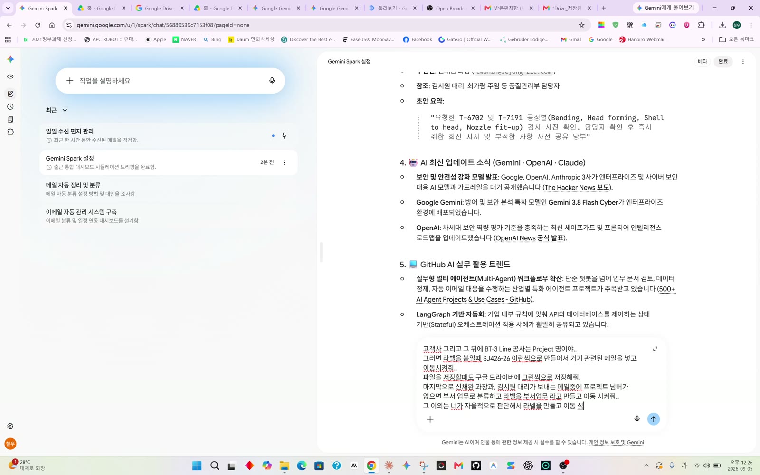The width and height of the screenshot is (760, 475).
Task: Open the new task edit icon in sidebar
Action: tap(10, 94)
